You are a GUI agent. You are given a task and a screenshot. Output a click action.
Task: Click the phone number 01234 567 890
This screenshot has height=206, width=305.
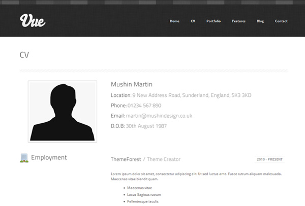(x=144, y=106)
